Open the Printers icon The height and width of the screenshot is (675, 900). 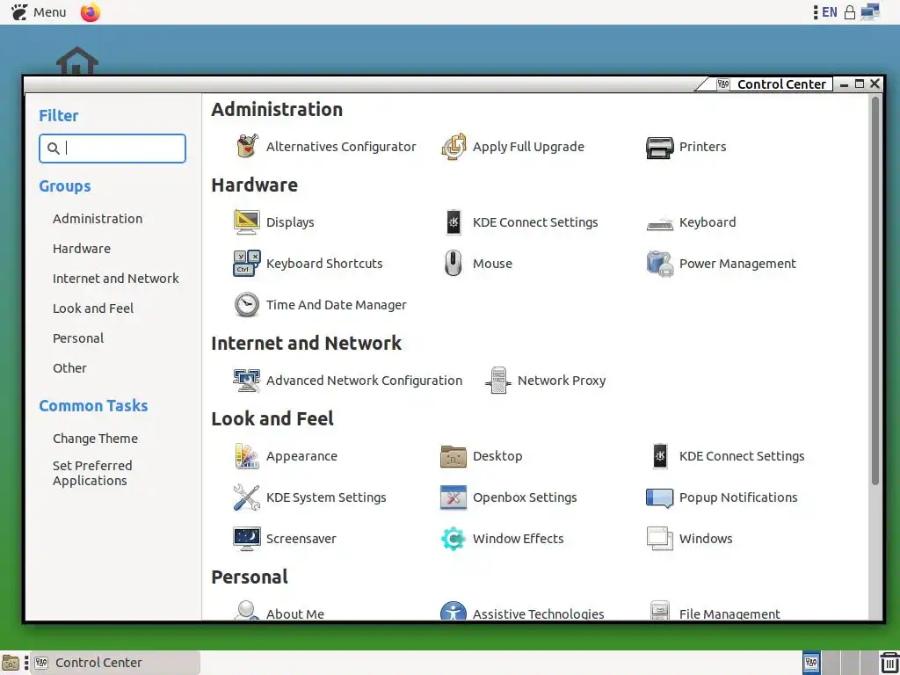pyautogui.click(x=659, y=147)
